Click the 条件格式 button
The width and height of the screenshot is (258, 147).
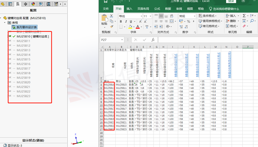click(x=207, y=16)
